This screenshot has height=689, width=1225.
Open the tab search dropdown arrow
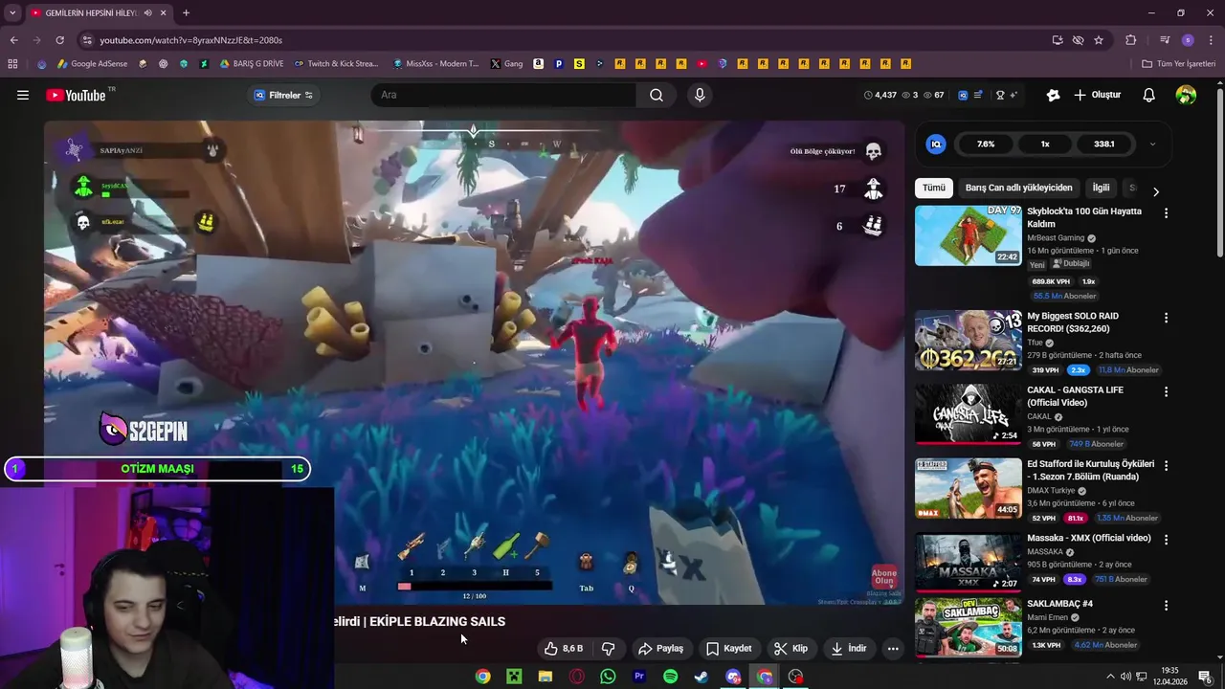coord(12,12)
